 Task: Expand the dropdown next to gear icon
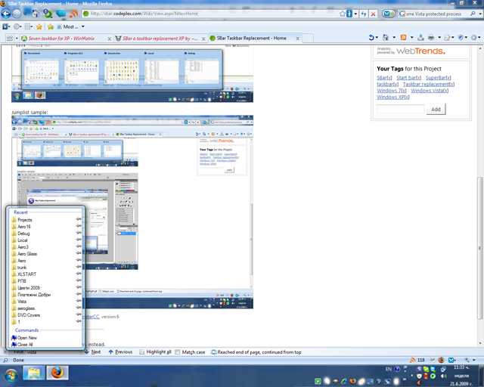pos(479,38)
